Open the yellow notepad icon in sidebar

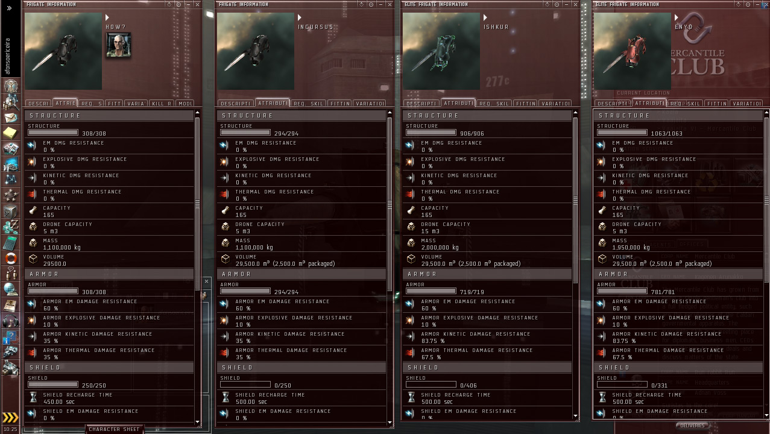click(x=10, y=132)
